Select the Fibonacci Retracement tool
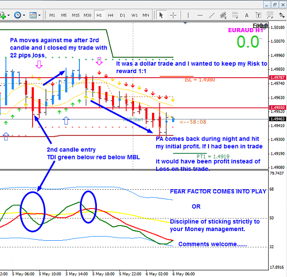The width and height of the screenshot is (287, 277). point(235,15)
